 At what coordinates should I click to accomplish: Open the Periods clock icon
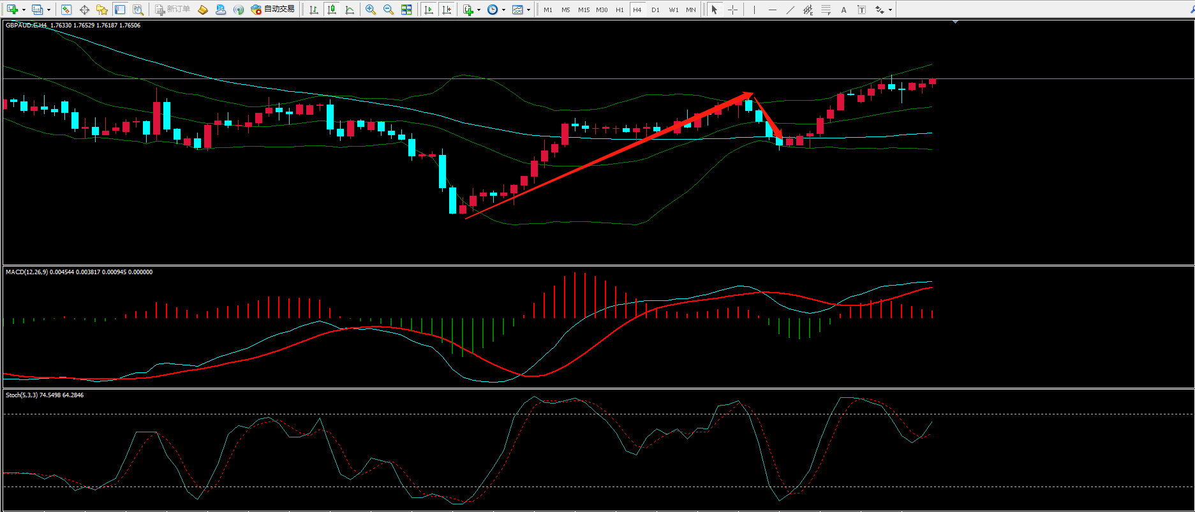(493, 10)
